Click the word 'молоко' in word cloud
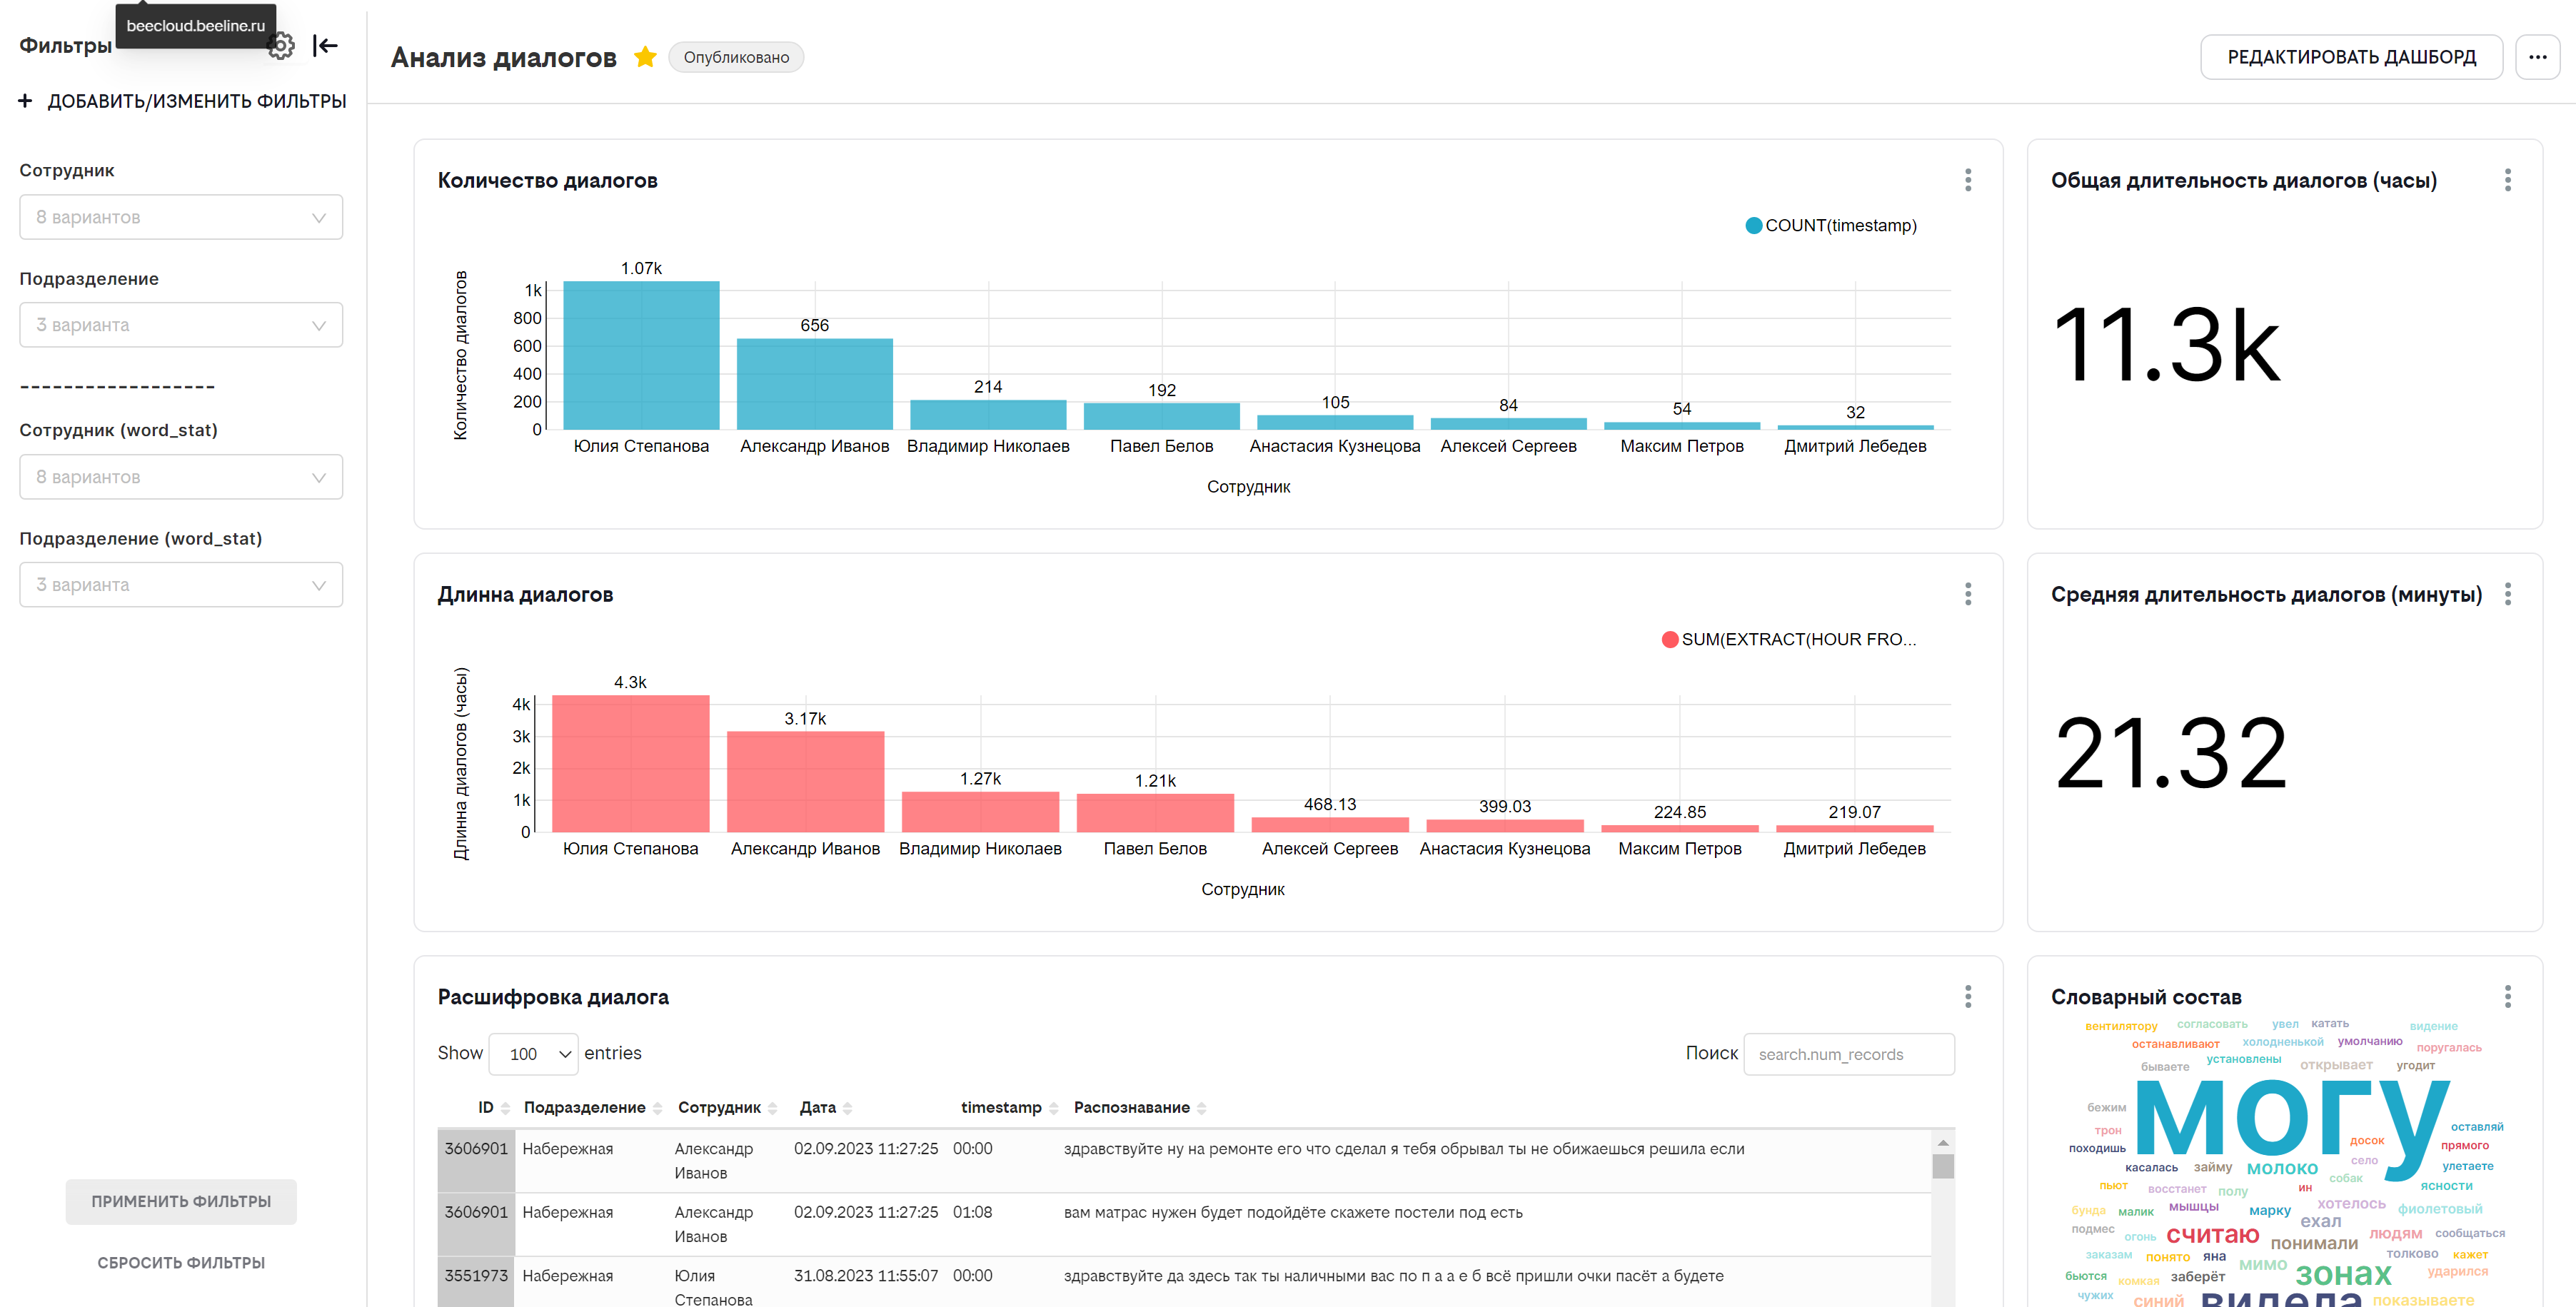The width and height of the screenshot is (2576, 1307). (x=2282, y=1168)
